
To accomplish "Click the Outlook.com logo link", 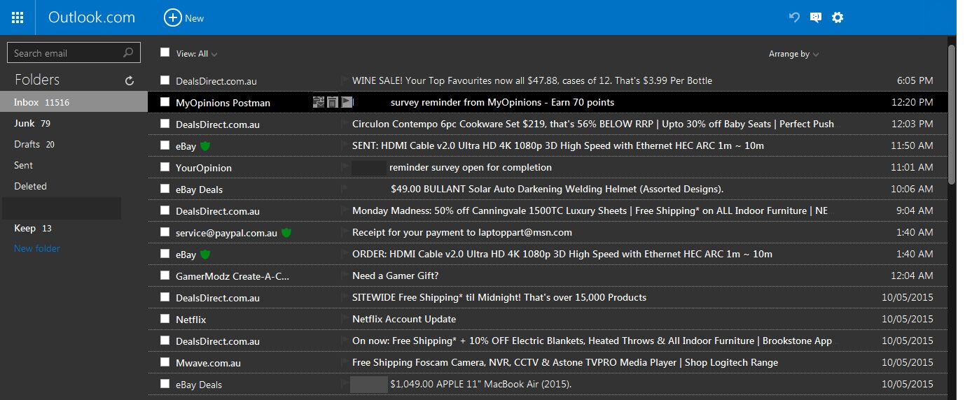I will pos(92,17).
